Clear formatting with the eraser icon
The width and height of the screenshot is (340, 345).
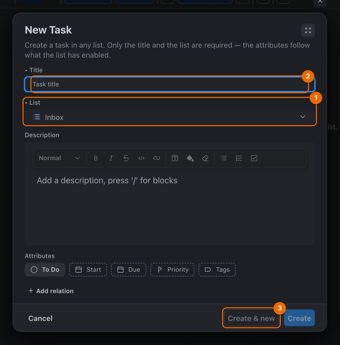tap(205, 158)
